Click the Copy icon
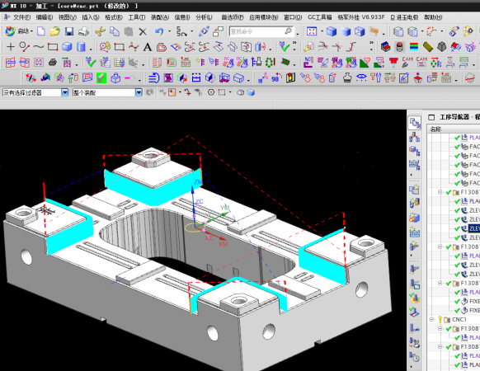The height and width of the screenshot is (371, 480). click(115, 31)
